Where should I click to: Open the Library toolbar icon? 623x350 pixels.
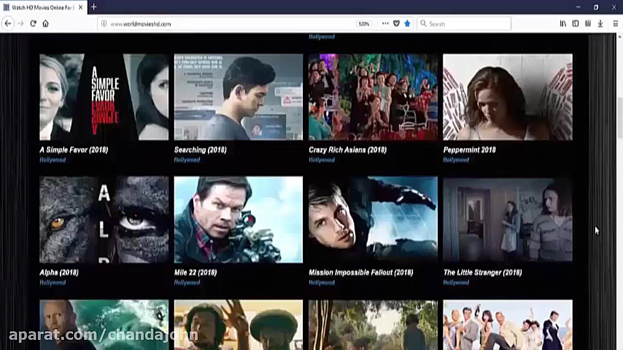563,23
